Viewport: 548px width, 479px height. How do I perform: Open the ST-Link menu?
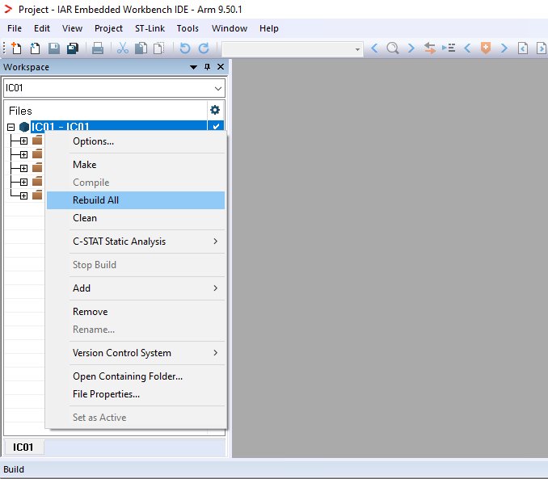click(x=150, y=28)
